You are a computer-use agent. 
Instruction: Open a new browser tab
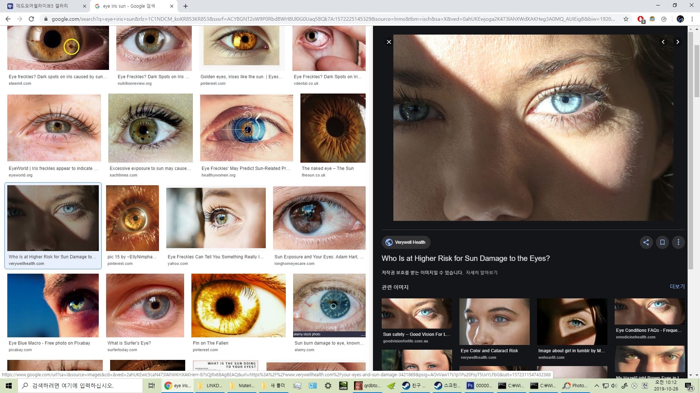pos(186,6)
